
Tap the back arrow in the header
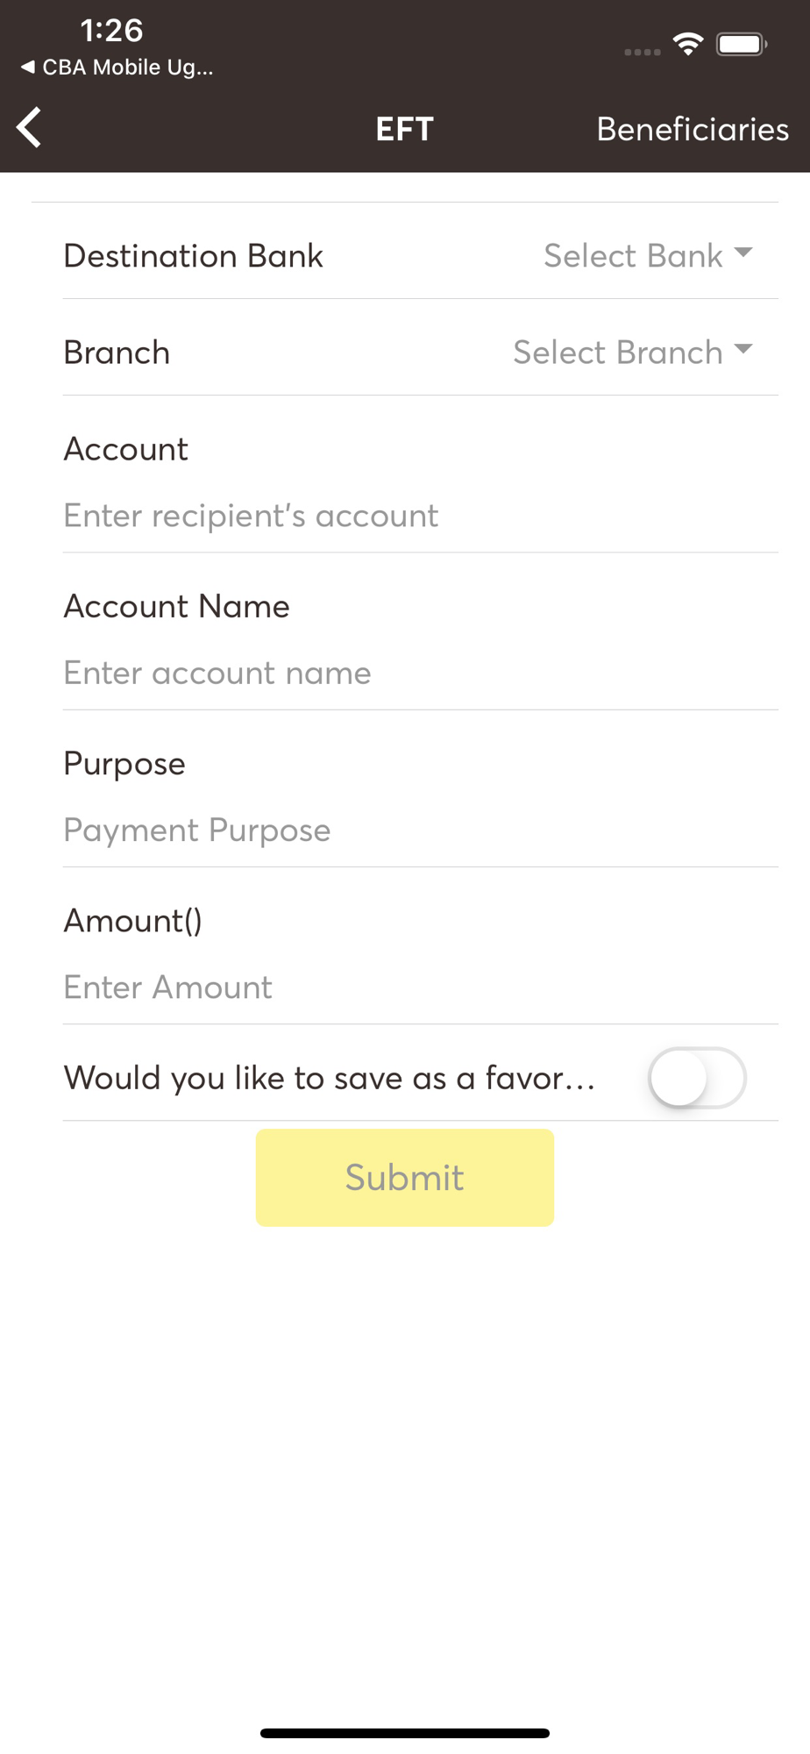(x=30, y=128)
